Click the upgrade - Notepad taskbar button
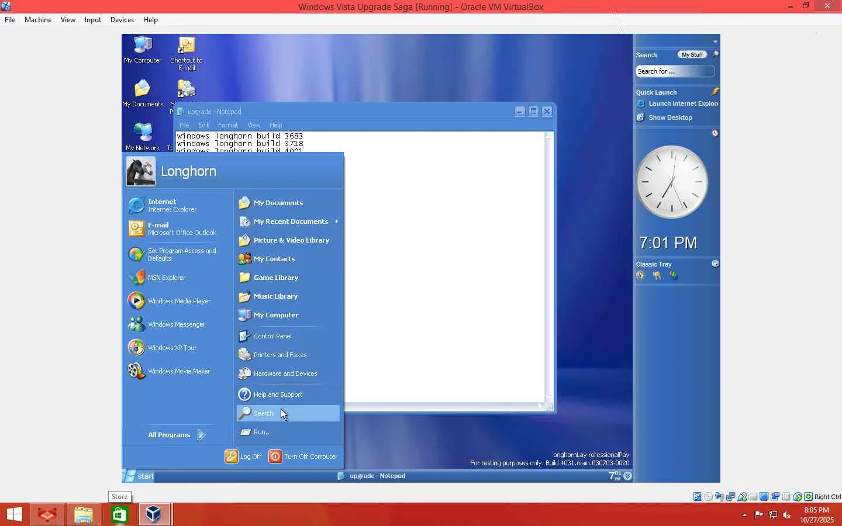This screenshot has height=526, width=842. (372, 476)
